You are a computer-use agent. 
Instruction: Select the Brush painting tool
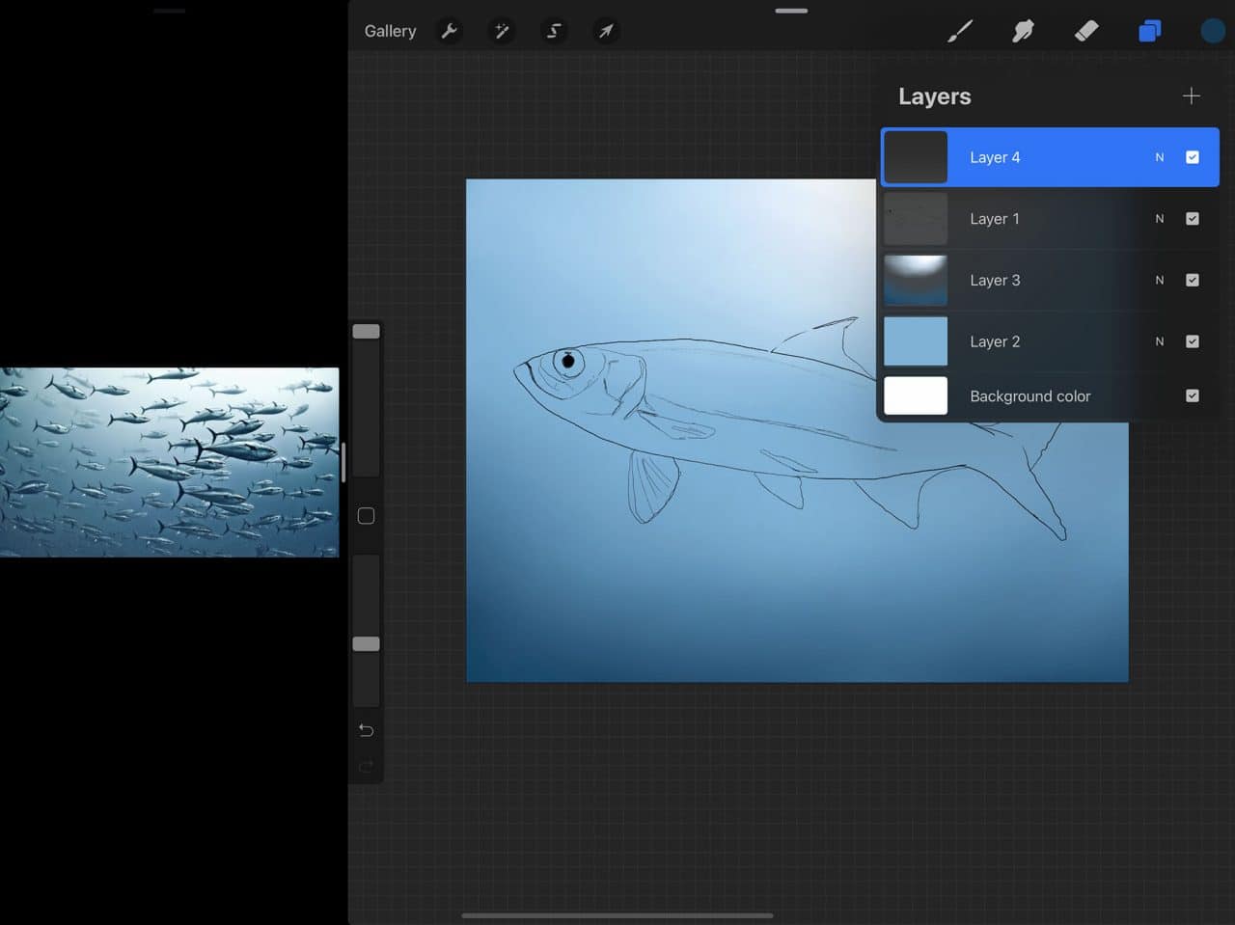pos(960,31)
